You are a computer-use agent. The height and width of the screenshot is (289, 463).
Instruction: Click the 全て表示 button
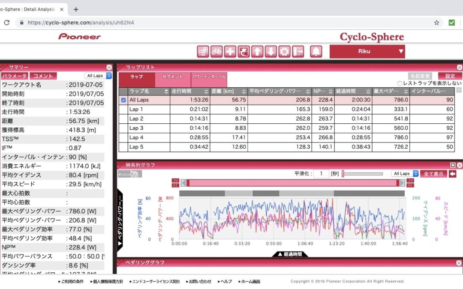coord(434,174)
